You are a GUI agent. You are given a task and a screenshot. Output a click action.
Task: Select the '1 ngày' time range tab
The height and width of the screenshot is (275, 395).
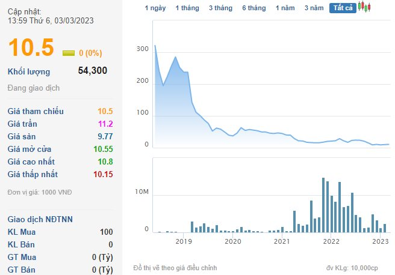click(x=155, y=8)
